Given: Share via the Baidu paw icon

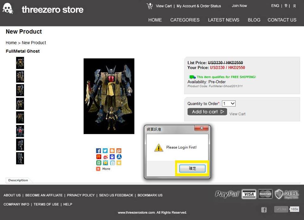Looking at the screenshot, I should click(112, 157).
